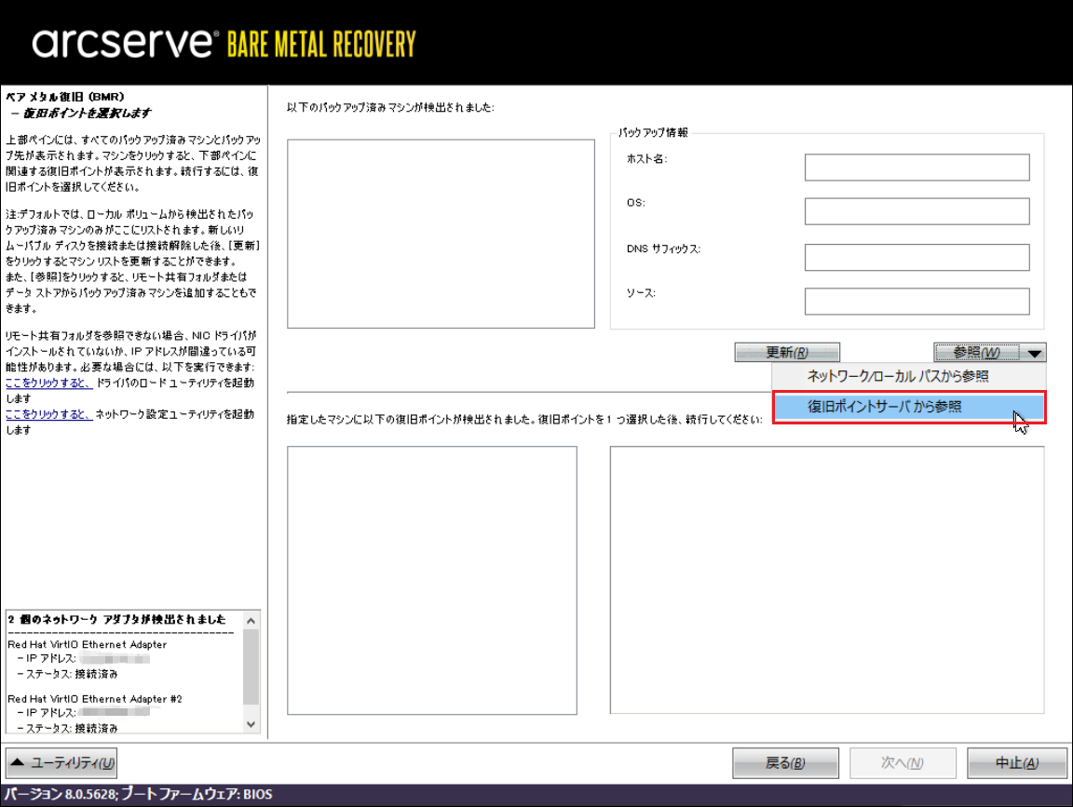Click the backed-up machines list box
Viewport: 1073px width, 807px height.
tap(441, 234)
